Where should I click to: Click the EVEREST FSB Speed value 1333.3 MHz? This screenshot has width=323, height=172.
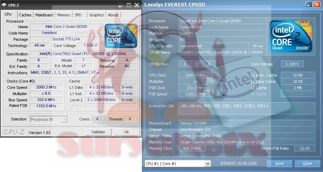pyautogui.click(x=195, y=94)
